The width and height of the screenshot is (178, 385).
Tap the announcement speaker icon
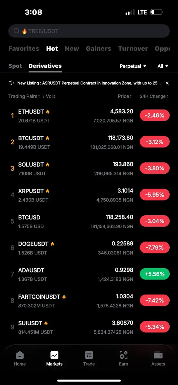[11, 83]
